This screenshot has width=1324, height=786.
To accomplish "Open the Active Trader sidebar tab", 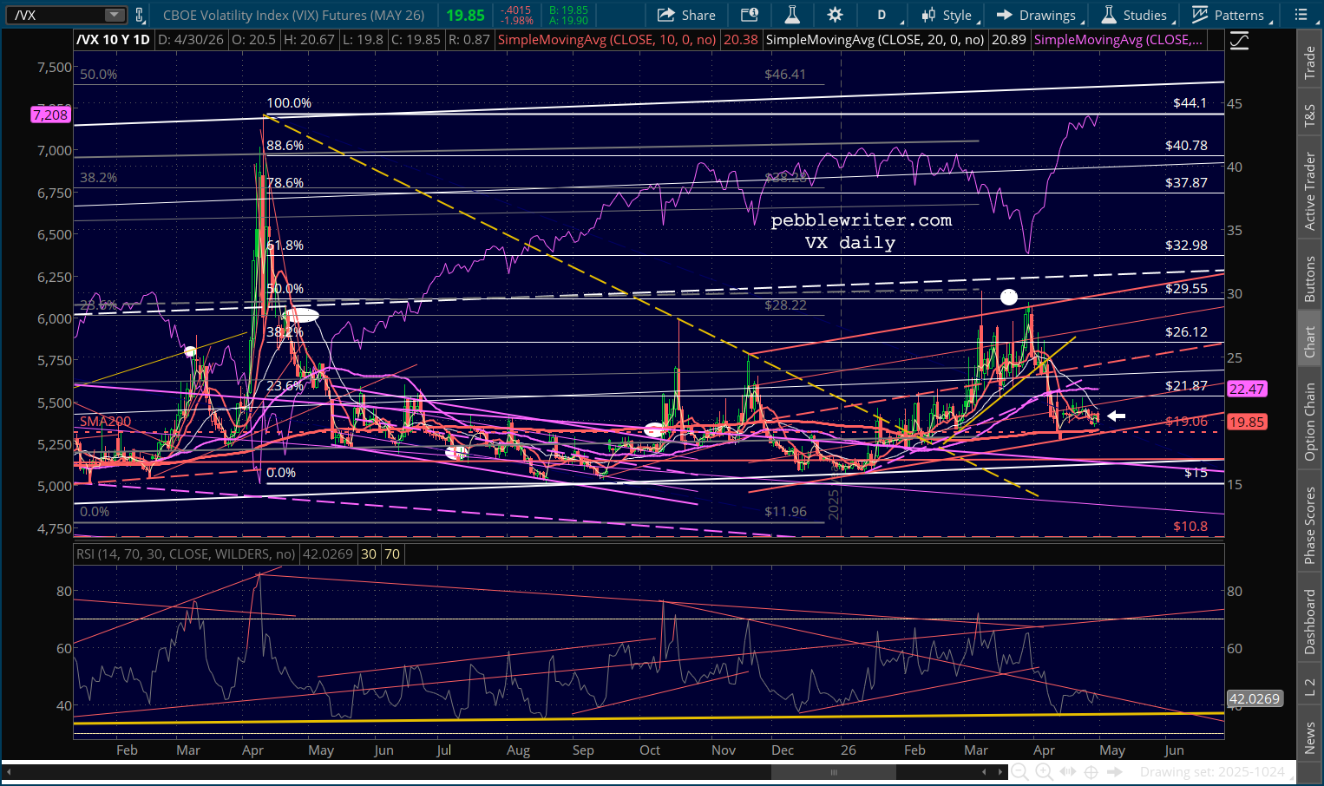I will coord(1310,192).
